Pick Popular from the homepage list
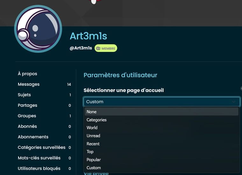Viewport: 242px width, 175px height. pyautogui.click(x=94, y=160)
